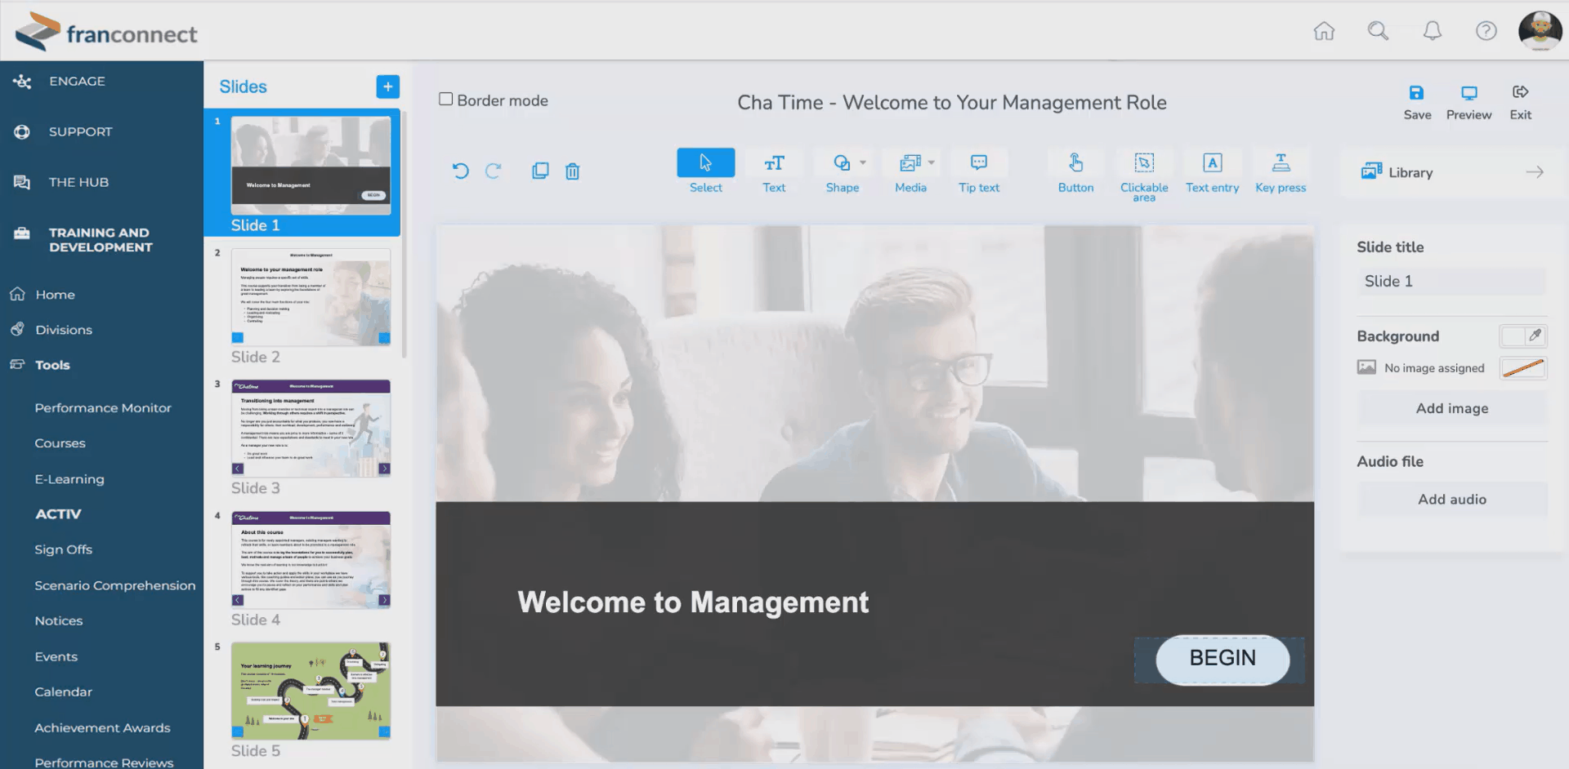Click the Home icon in top bar

(1324, 31)
